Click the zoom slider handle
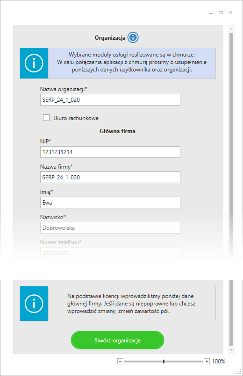This screenshot has height=376, width=243. [x=164, y=362]
